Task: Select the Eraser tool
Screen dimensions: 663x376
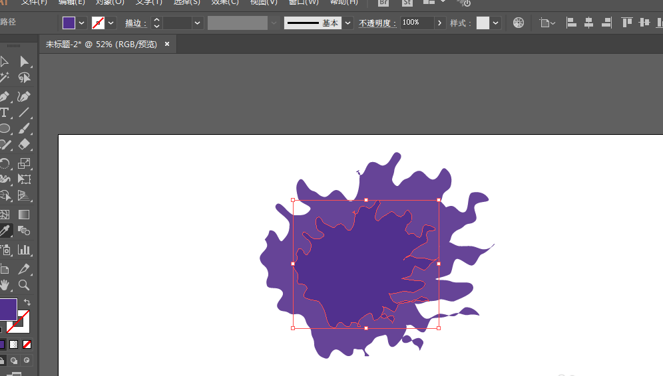Action: [x=24, y=144]
